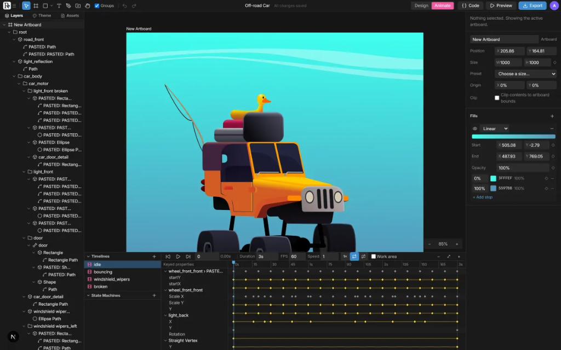Open the shape tool dropdown arrow
Viewport: 561px width, 350px height.
point(51,5)
